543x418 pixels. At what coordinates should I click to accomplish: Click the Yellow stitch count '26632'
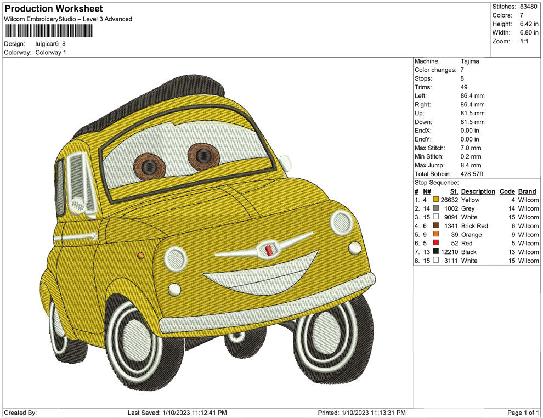coord(449,200)
